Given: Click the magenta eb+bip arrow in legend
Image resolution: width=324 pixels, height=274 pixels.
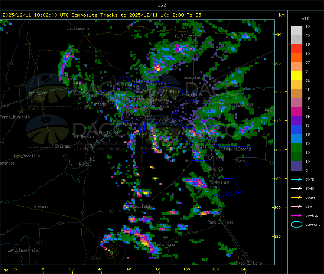Looking at the screenshot, I should 297,216.
